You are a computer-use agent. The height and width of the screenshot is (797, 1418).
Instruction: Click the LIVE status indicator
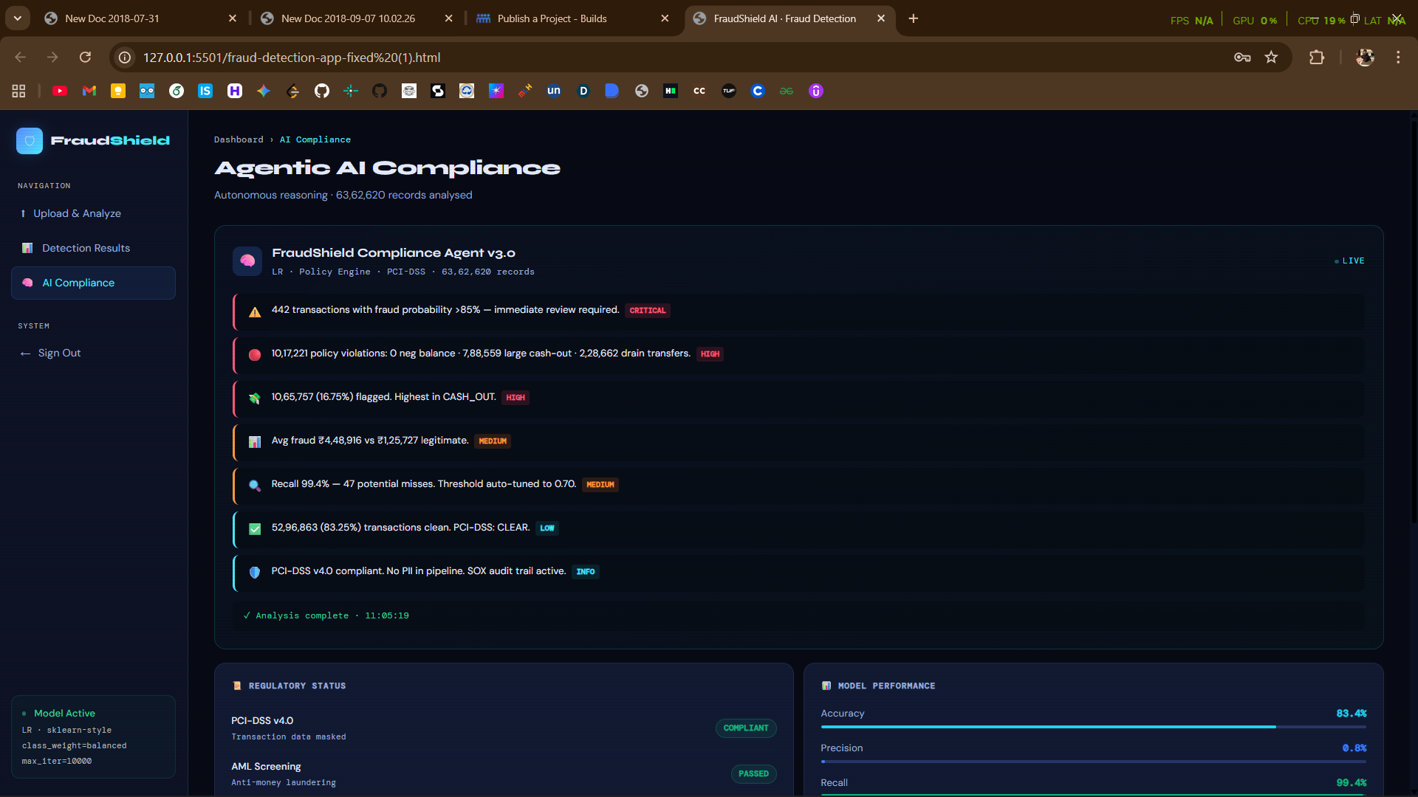1349,261
